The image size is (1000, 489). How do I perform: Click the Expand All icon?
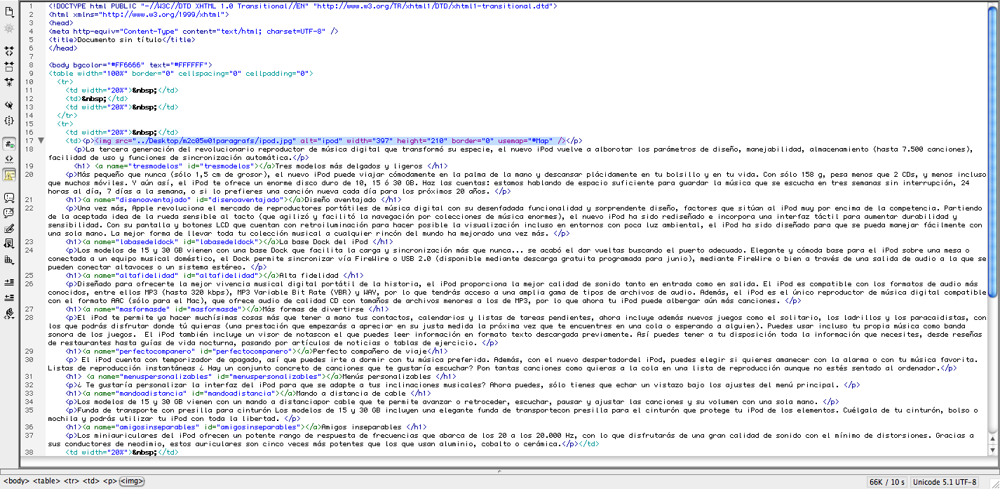pos(9,82)
